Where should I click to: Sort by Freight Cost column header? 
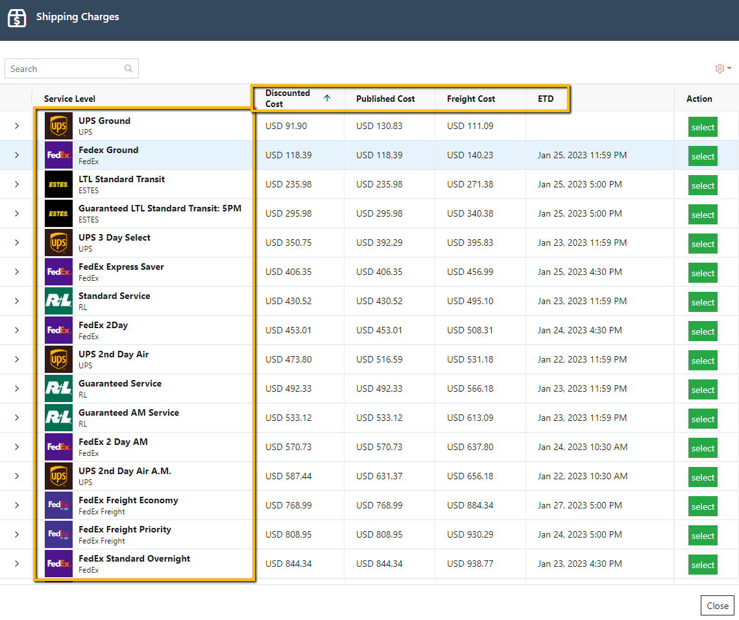(471, 99)
